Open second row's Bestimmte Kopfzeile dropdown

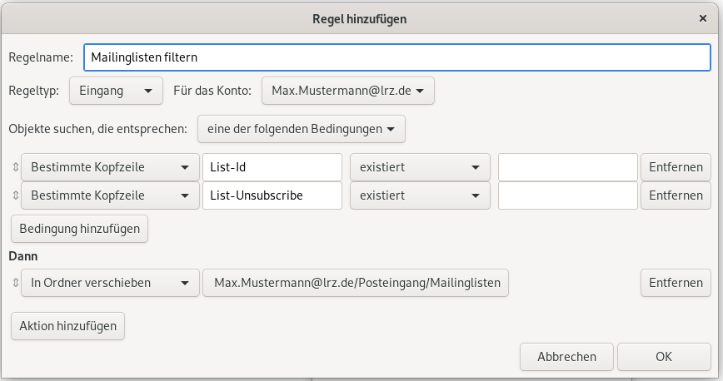[x=109, y=195]
